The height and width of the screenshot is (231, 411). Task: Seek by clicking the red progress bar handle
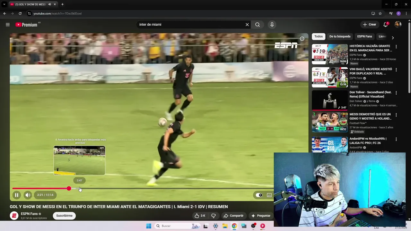click(x=69, y=188)
